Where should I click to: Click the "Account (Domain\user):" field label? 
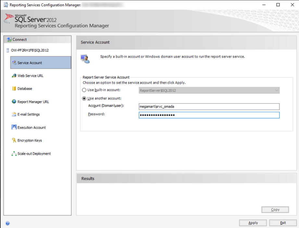pos(106,106)
